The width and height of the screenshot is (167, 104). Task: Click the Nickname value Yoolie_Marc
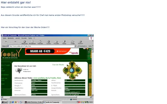(x=39, y=80)
